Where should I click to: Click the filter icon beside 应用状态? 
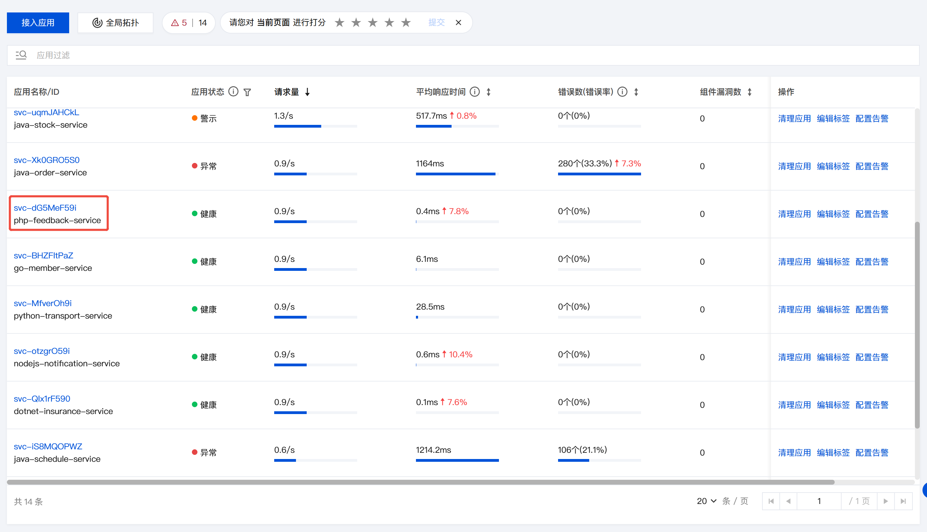(247, 92)
